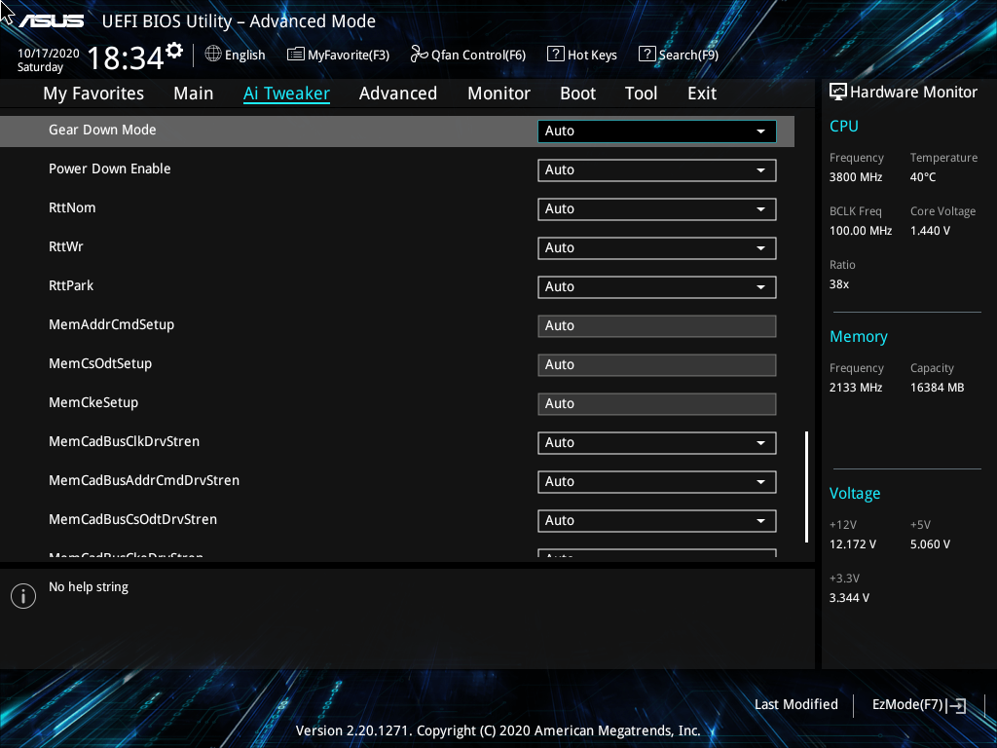The image size is (997, 748).
Task: Click the globe language icon
Action: [x=213, y=55]
